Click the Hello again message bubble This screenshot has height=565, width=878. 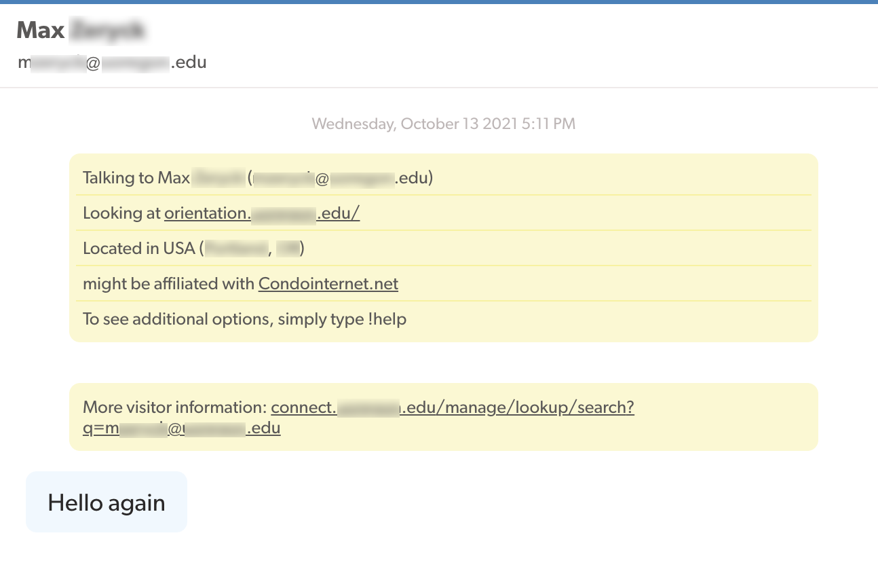point(106,502)
